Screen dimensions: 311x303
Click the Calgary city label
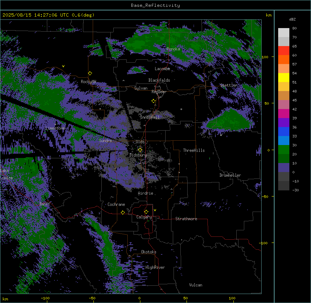pos(144,217)
